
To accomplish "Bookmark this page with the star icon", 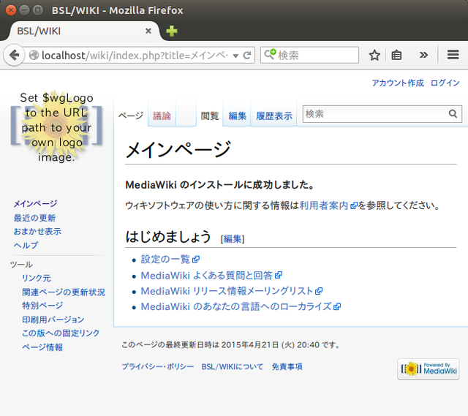I will [x=374, y=56].
